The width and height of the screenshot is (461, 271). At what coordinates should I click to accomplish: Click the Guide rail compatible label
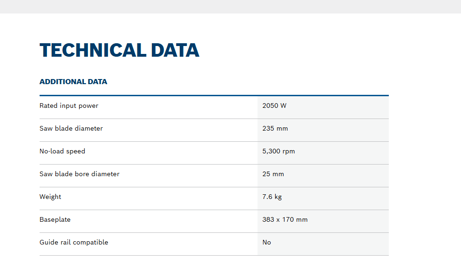[74, 242]
